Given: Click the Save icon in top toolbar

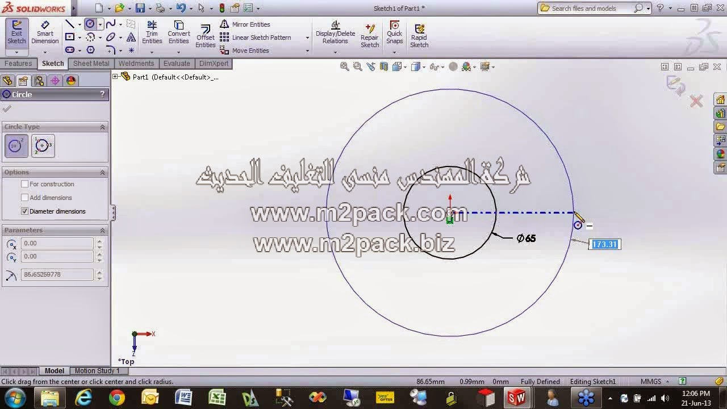Looking at the screenshot, I should click(x=140, y=8).
